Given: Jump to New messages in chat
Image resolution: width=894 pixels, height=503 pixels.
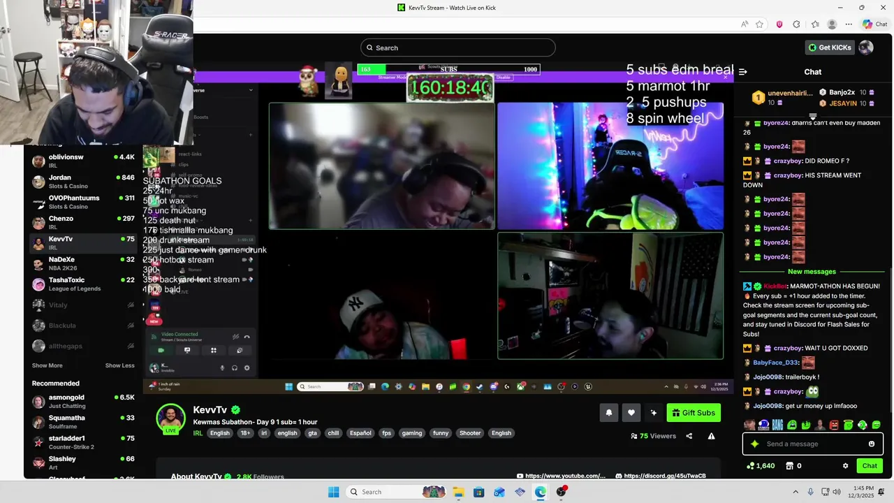Looking at the screenshot, I should coord(812,272).
